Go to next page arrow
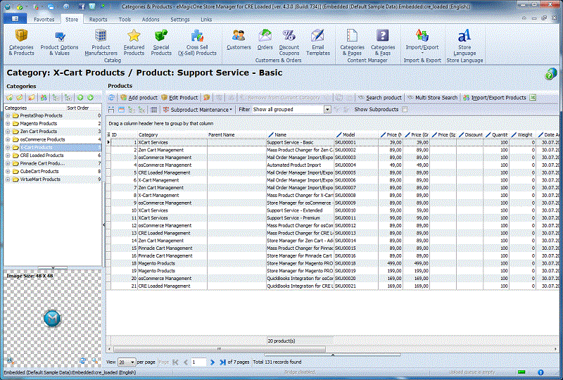 point(213,362)
